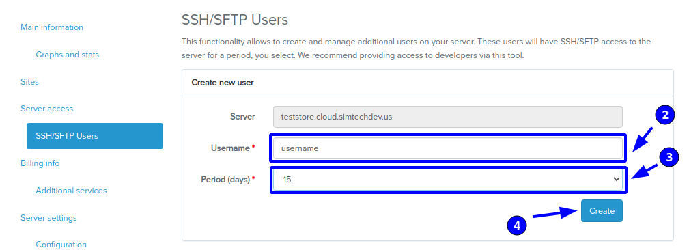Open the Configuration page

coord(61,245)
